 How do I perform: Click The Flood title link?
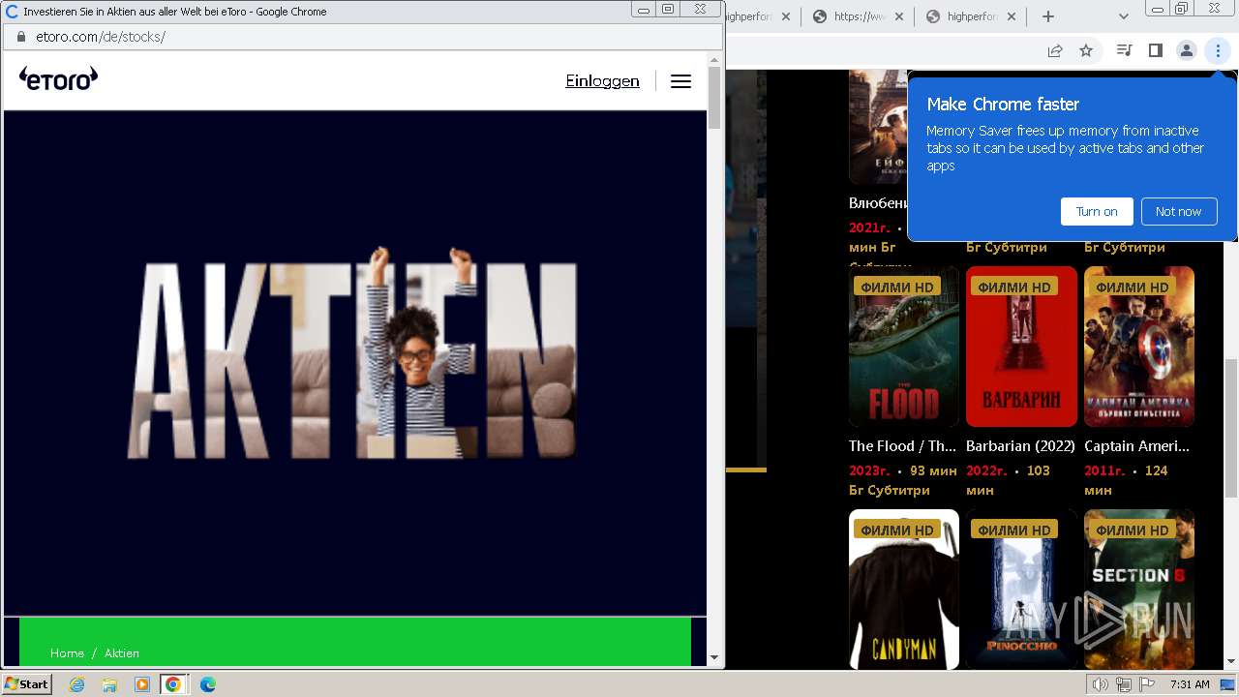[x=902, y=446]
